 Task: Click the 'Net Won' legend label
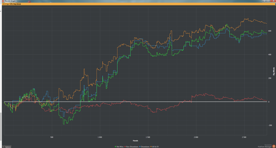[x=120, y=146]
